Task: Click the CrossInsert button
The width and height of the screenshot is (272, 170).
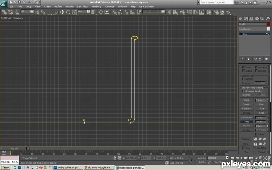Action: (x=247, y=117)
